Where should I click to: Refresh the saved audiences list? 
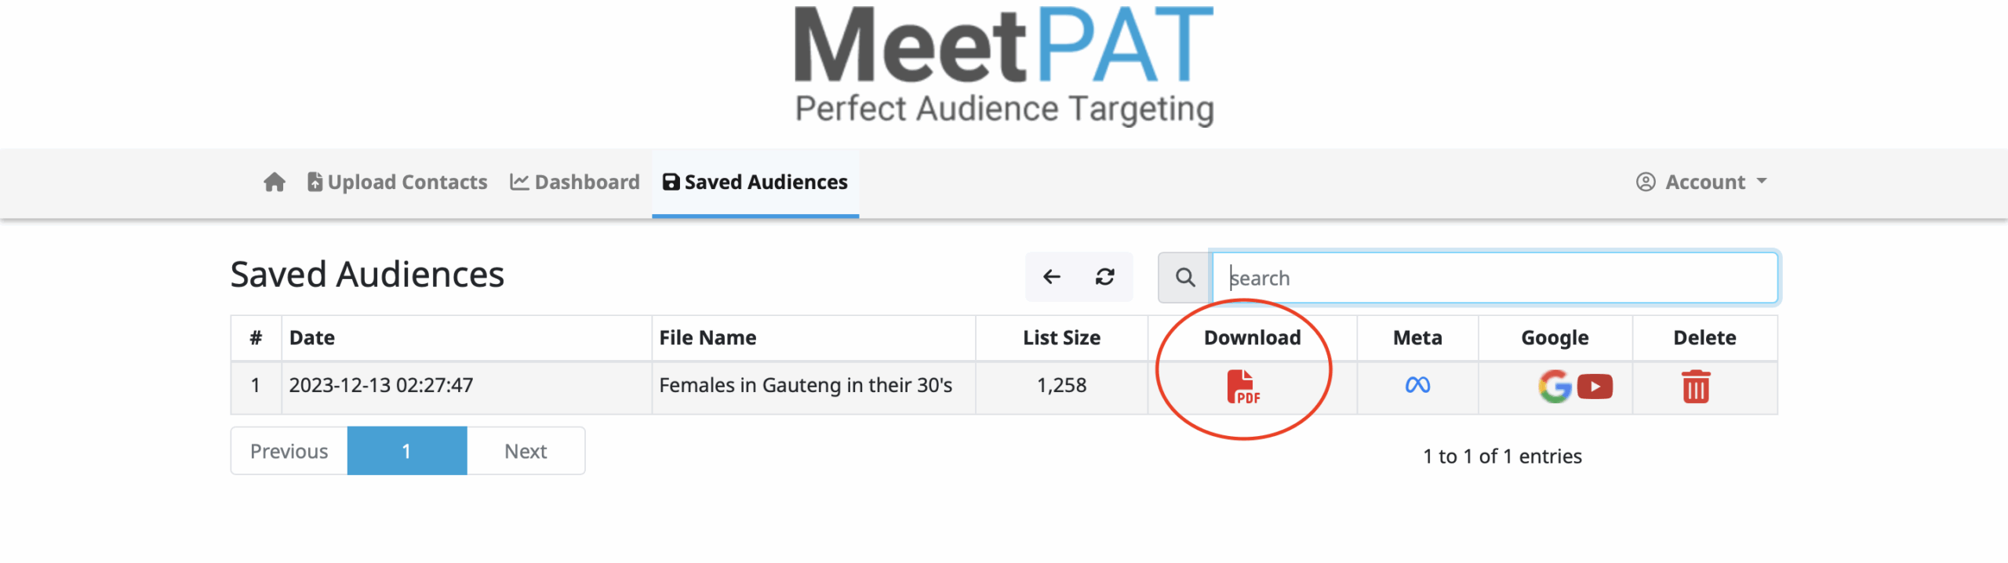point(1104,277)
